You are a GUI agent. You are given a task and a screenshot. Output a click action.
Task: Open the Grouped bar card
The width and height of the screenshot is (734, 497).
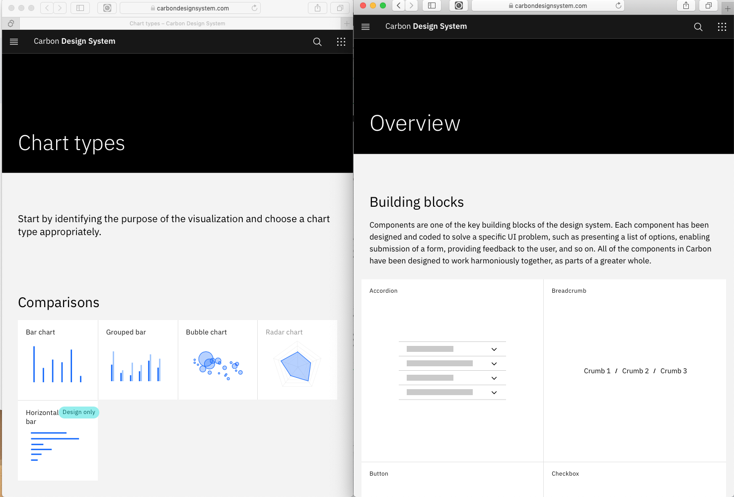[138, 360]
